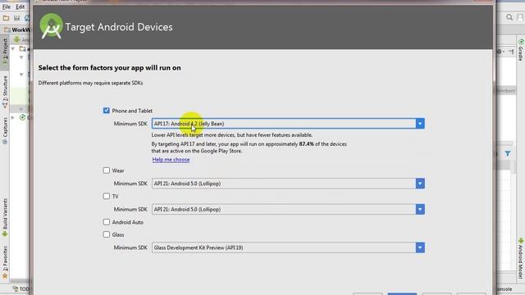Open the Glass Minimum SDK dropdown arrow
The height and width of the screenshot is (295, 525).
(420, 247)
